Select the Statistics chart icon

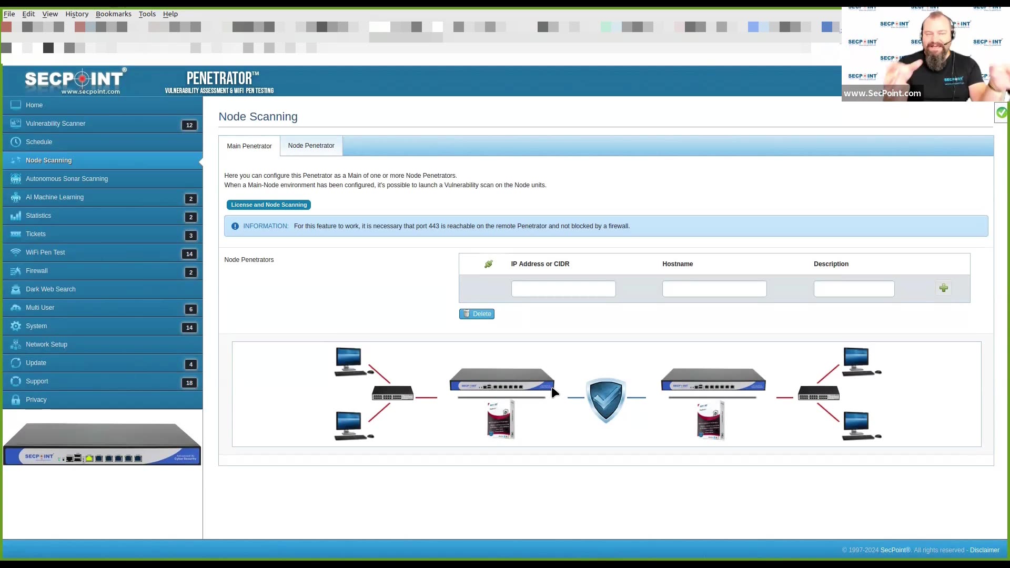coord(16,215)
